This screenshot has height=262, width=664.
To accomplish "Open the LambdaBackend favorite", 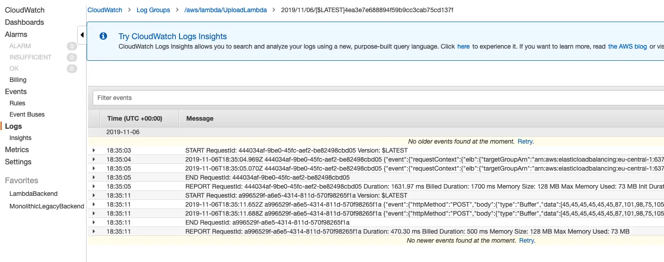I will coord(33,194).
